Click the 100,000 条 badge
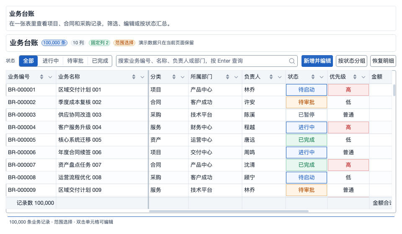 click(54, 43)
